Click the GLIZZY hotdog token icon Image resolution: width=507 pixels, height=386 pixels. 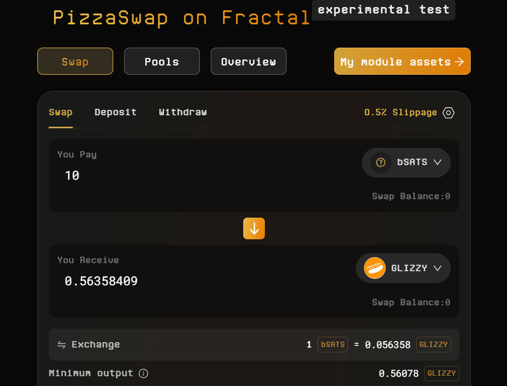click(x=374, y=268)
